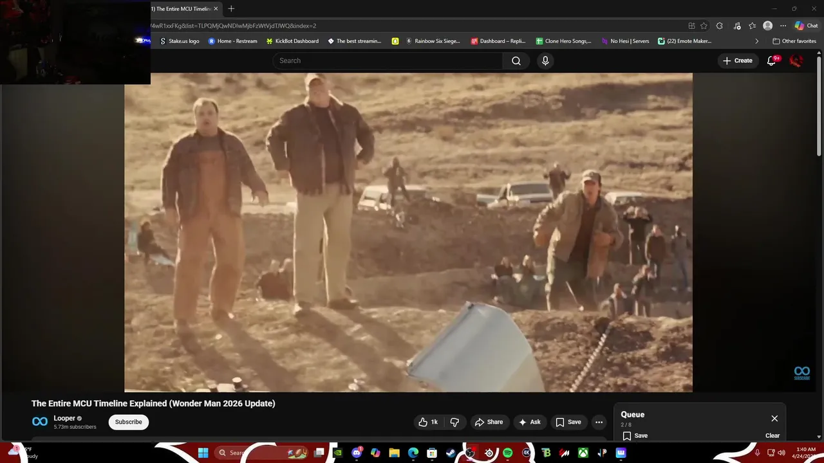Open Xbox app from the taskbar
This screenshot has width=824, height=463.
(583, 453)
